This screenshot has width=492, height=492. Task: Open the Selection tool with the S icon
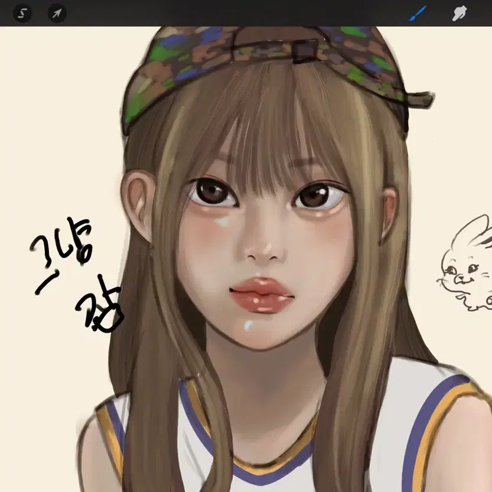tap(22, 13)
